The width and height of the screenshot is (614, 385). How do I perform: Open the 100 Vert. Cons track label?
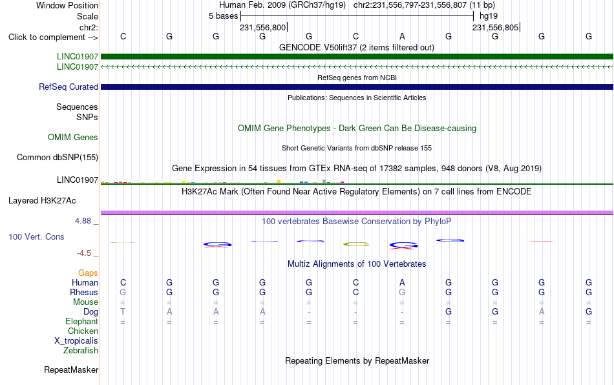[36, 236]
